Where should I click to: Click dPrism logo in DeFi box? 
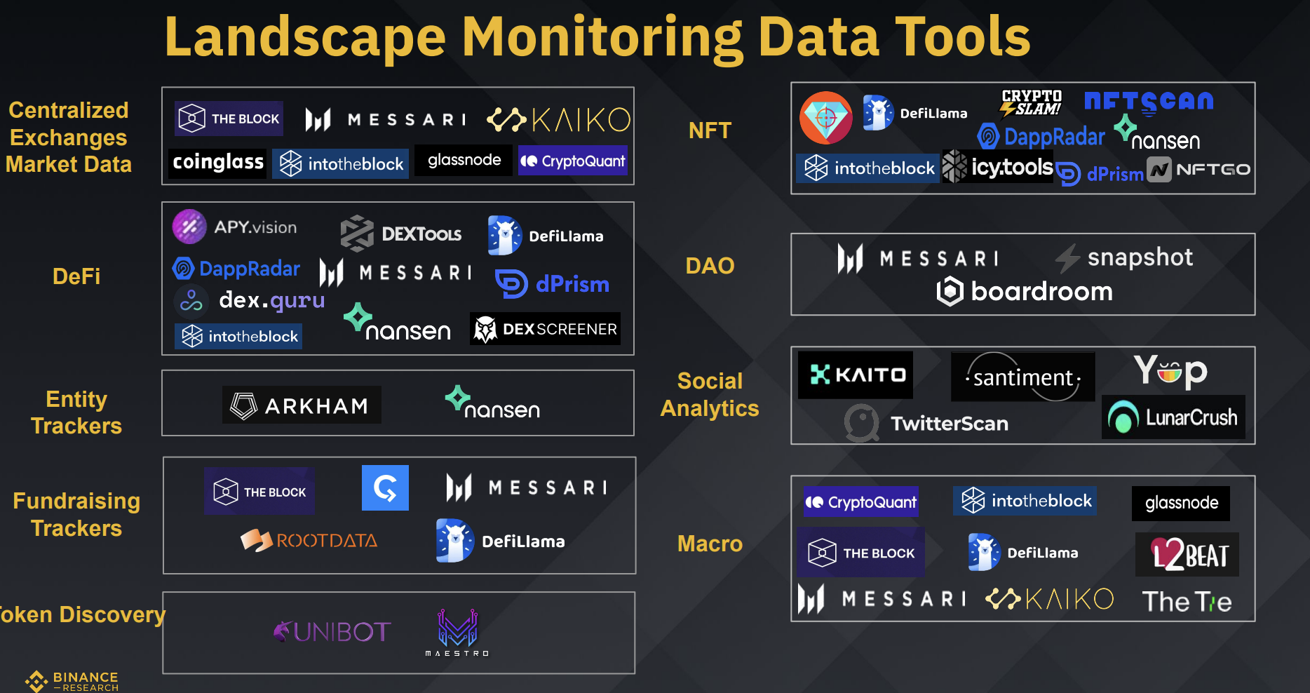(x=553, y=284)
